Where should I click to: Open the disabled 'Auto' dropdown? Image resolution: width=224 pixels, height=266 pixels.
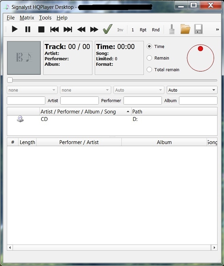[139, 90]
